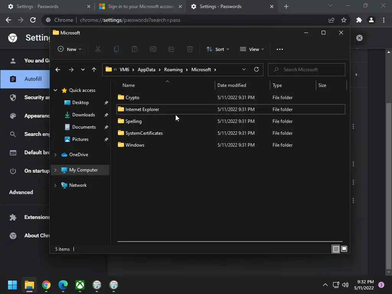Click the volume speaker icon in system tray
This screenshot has height=294, width=392.
(345, 285)
